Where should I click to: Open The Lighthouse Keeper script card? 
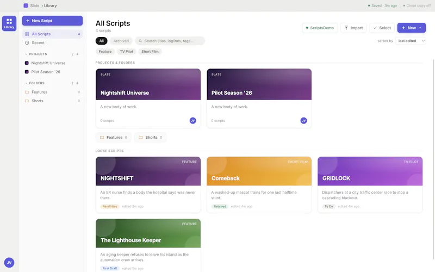coord(148,245)
